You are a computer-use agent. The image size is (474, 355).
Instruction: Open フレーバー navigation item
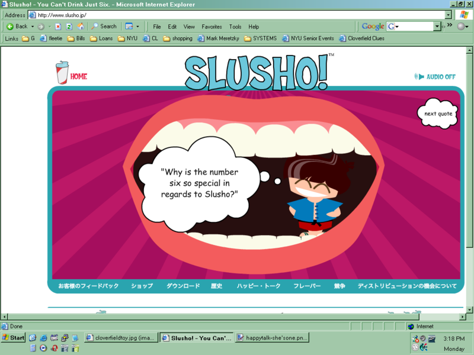pyautogui.click(x=307, y=286)
